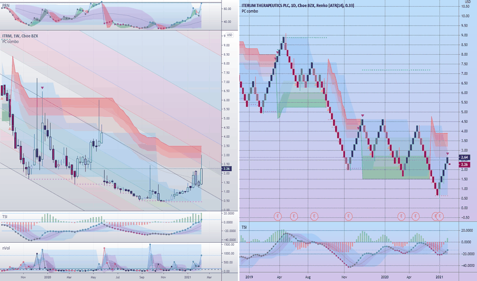
Task: Click the dark 2.26 price tag on weekly axis
Action: (x=227, y=169)
